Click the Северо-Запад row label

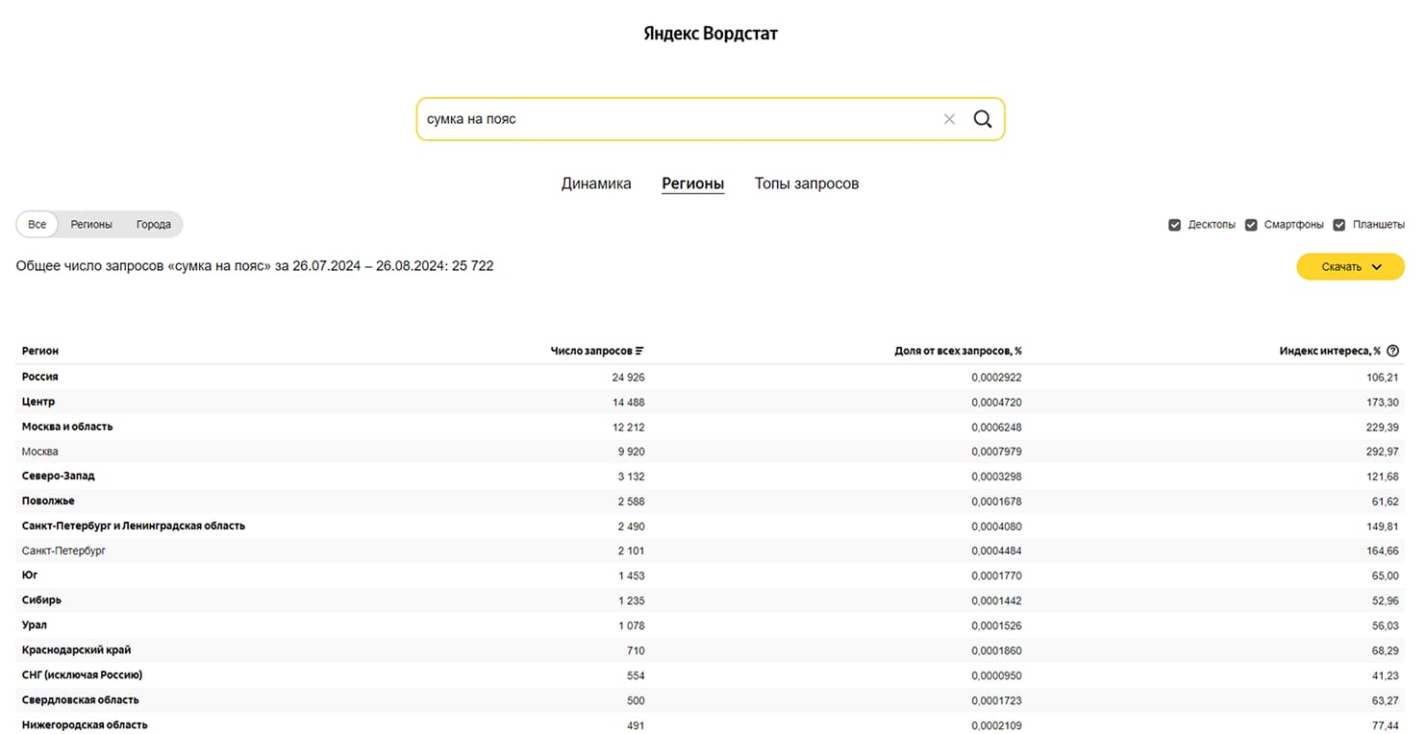pyautogui.click(x=59, y=476)
